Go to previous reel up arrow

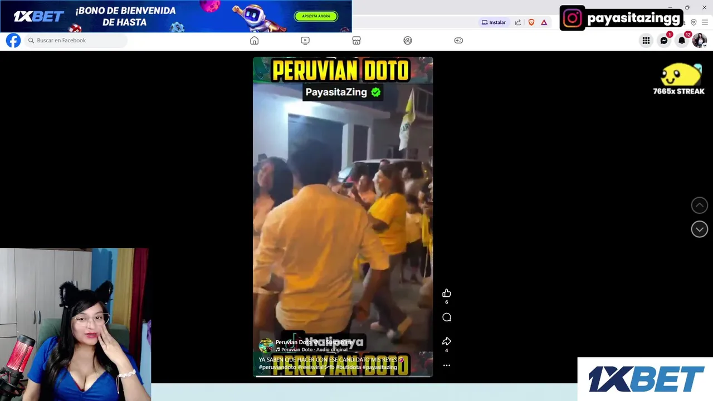pyautogui.click(x=699, y=205)
